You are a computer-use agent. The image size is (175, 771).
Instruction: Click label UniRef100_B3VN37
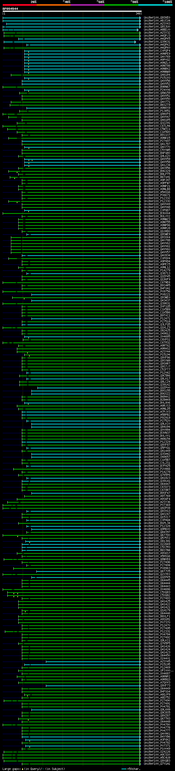(x=157, y=433)
